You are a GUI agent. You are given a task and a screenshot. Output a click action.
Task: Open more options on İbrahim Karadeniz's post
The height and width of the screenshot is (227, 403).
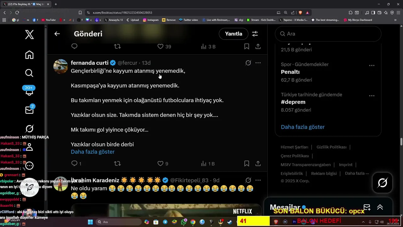(258, 180)
